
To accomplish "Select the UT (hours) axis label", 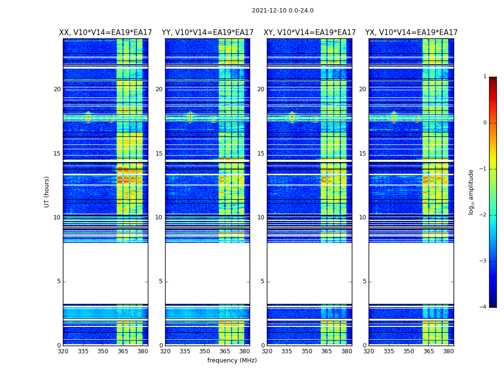I will click(47, 192).
